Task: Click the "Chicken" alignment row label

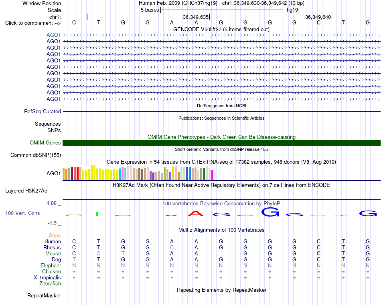Action: coord(51,271)
